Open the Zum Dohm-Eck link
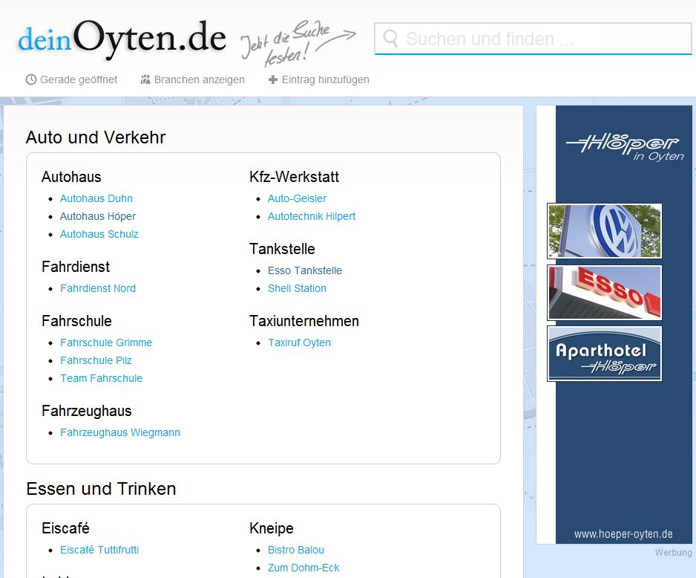Viewport: 696px width, 578px height. (x=303, y=568)
